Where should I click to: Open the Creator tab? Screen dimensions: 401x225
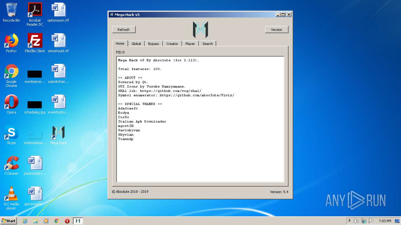click(x=172, y=44)
